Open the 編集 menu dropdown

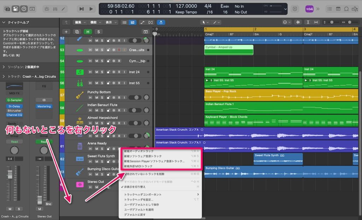point(80,22)
